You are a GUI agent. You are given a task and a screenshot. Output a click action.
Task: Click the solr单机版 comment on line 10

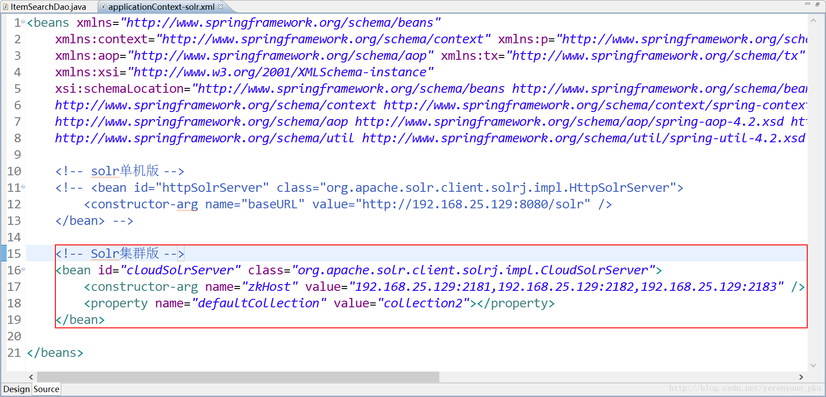point(120,171)
